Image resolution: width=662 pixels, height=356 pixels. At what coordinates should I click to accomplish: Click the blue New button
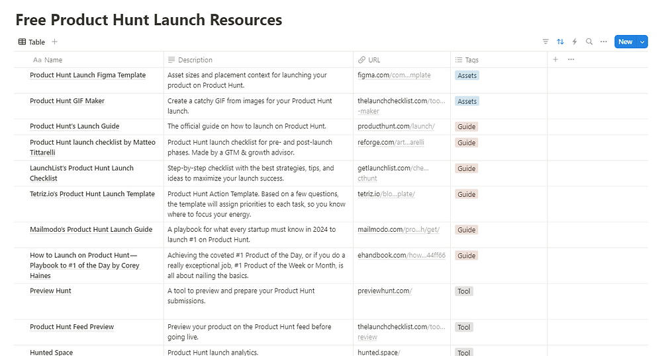pos(625,42)
